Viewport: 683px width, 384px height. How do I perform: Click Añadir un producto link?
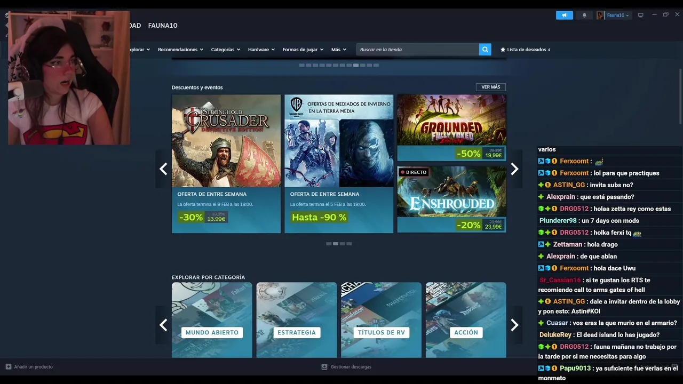tap(33, 367)
